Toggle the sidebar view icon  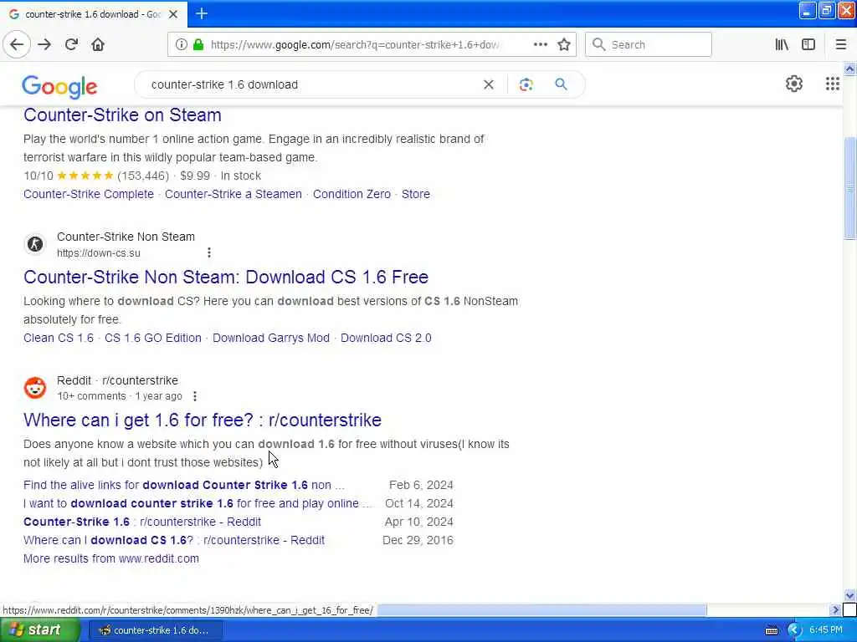point(808,45)
